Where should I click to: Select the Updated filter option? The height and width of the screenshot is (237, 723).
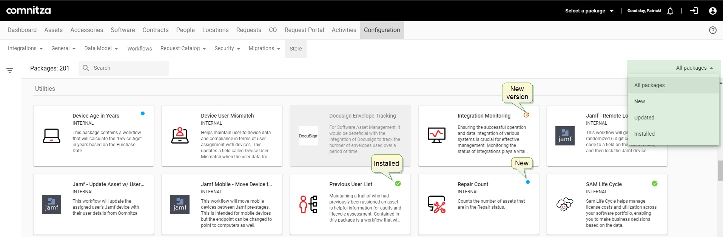[x=674, y=118]
